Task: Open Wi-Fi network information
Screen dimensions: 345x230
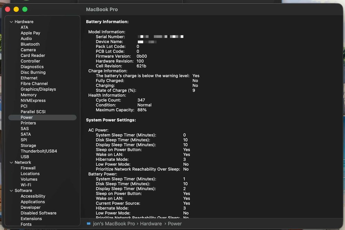Action: (26, 185)
